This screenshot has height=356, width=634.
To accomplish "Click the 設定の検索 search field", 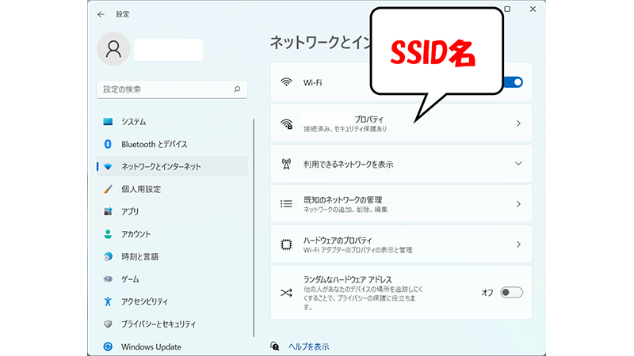I will pos(166,90).
